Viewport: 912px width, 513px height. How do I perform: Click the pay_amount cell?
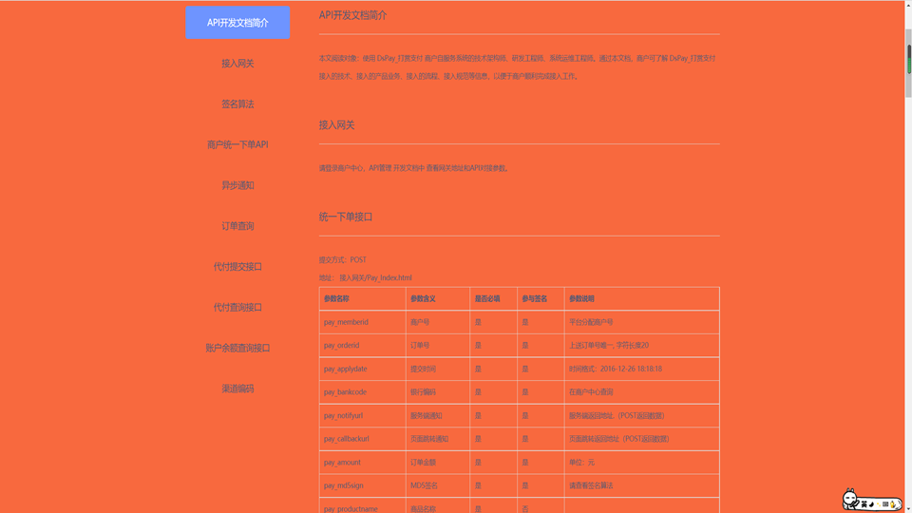tap(362, 463)
